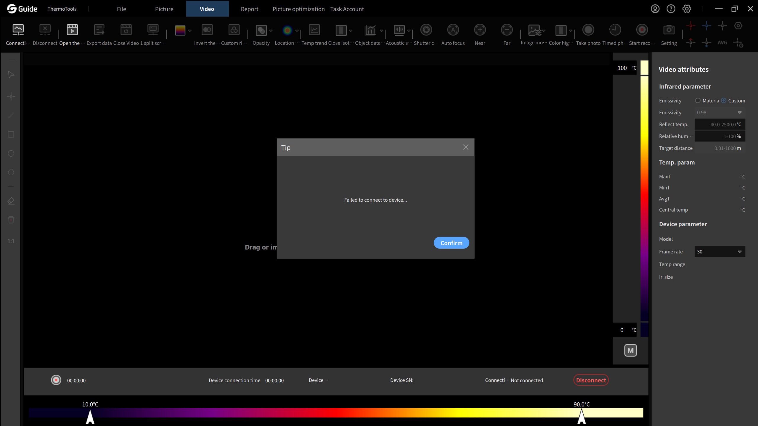This screenshot has height=426, width=758.
Task: Click the Auto focus icon
Action: click(453, 30)
